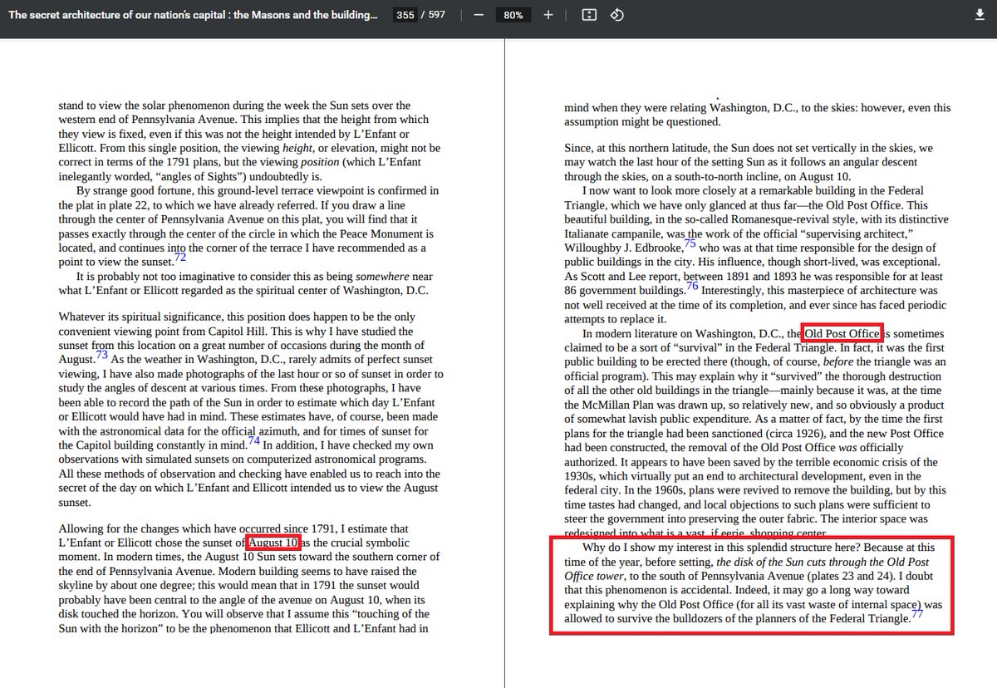Click the zoom out minus button

[x=479, y=15]
